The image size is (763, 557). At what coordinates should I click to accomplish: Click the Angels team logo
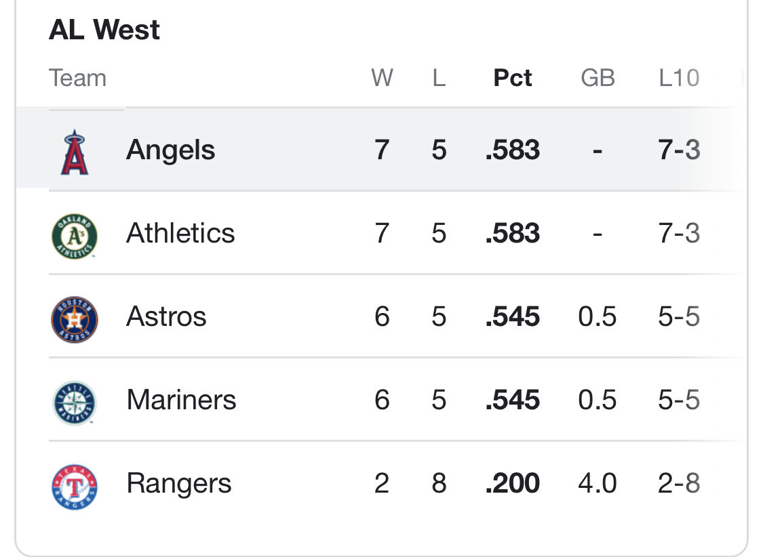click(x=75, y=152)
